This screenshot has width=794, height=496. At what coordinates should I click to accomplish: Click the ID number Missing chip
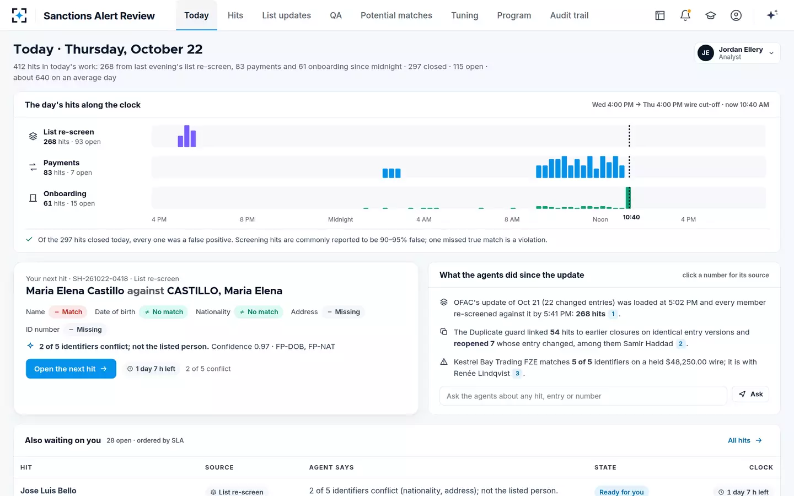[85, 330]
